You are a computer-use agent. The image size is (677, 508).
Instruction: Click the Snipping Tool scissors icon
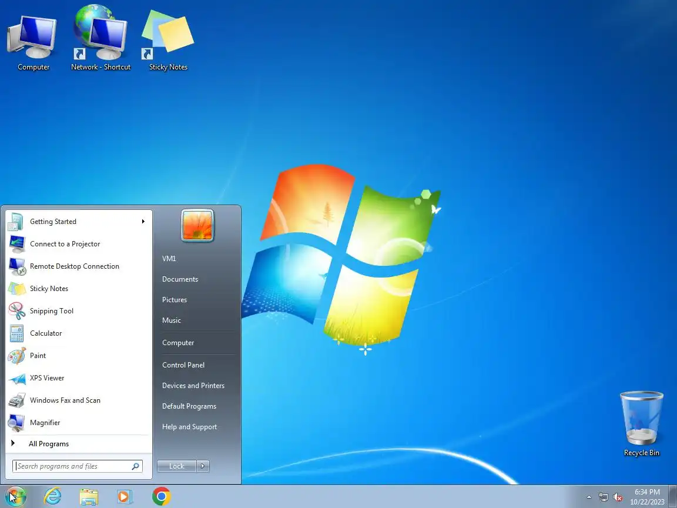[17, 311]
